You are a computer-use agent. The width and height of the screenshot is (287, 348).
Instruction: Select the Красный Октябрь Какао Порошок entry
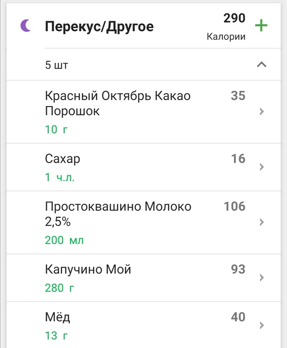[x=118, y=103]
